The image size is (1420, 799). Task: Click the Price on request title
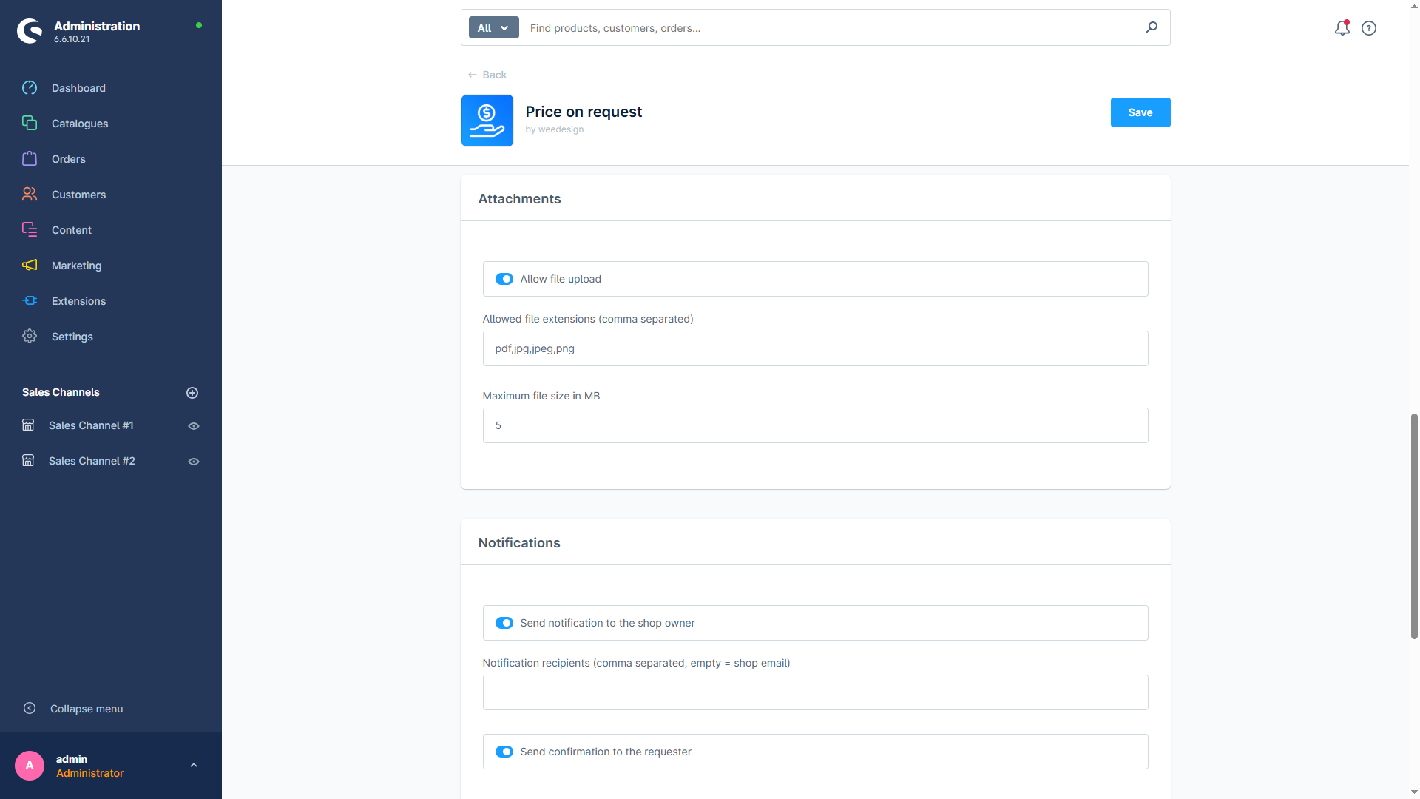point(584,112)
